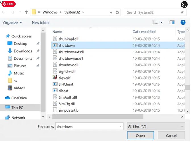Open the Help question mark icon
Image resolution: width=192 pixels, height=142 pixels.
[183, 22]
